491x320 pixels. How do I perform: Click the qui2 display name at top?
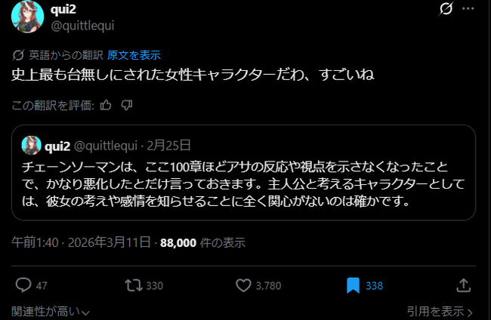(63, 9)
